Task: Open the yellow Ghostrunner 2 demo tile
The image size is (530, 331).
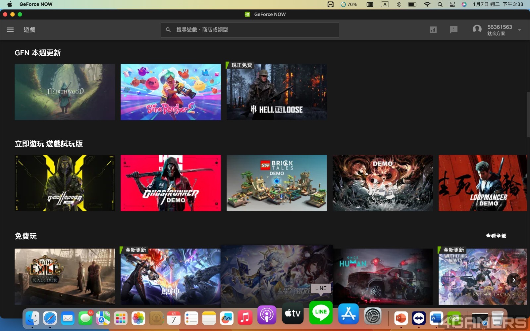Action: (x=65, y=183)
